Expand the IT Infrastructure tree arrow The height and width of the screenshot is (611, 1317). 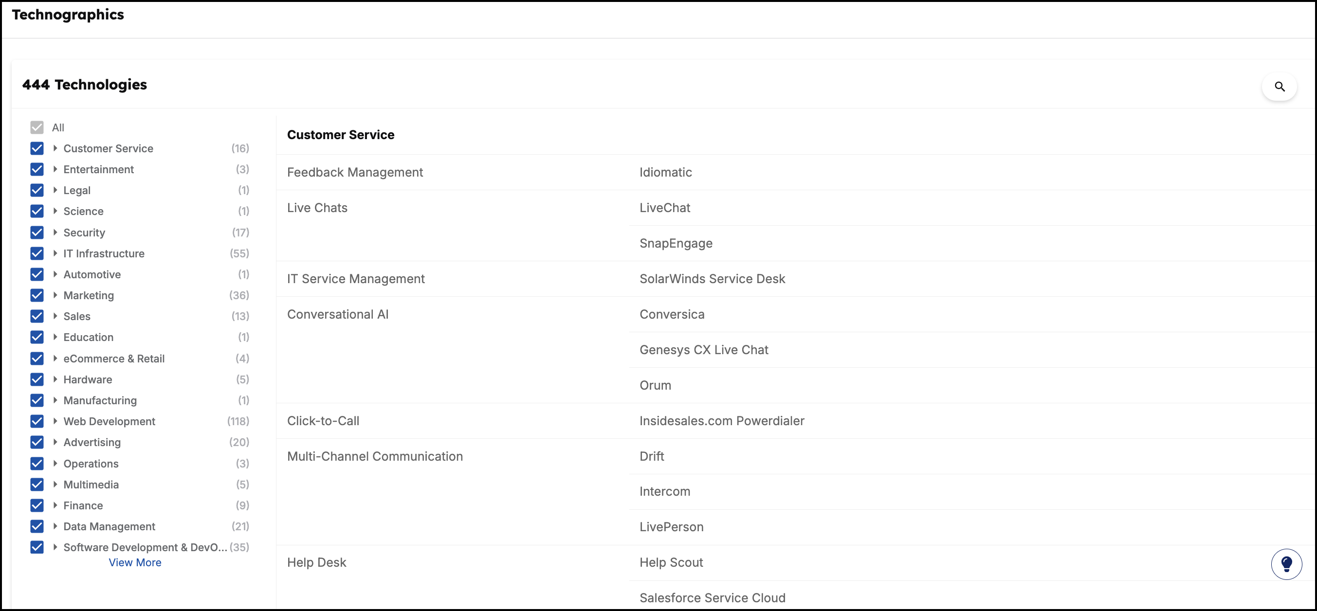(55, 253)
